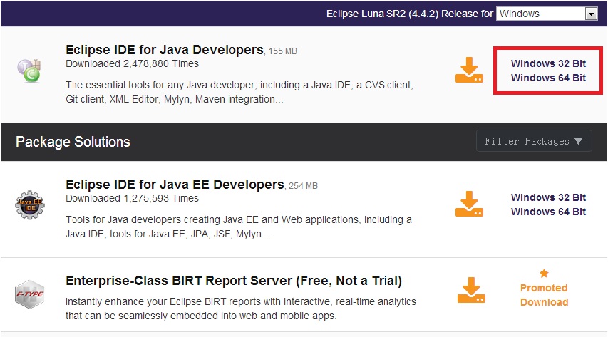The image size is (608, 337).
Task: Click the F-TYPE BIRT Report Server icon
Action: click(29, 294)
